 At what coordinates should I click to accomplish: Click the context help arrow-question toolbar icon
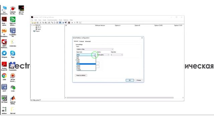pos(66,23)
